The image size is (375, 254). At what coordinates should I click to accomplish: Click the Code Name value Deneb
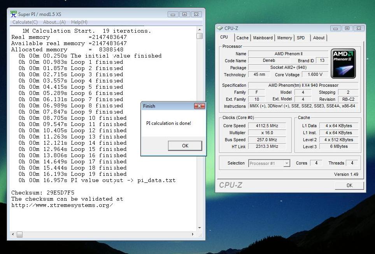click(x=269, y=61)
